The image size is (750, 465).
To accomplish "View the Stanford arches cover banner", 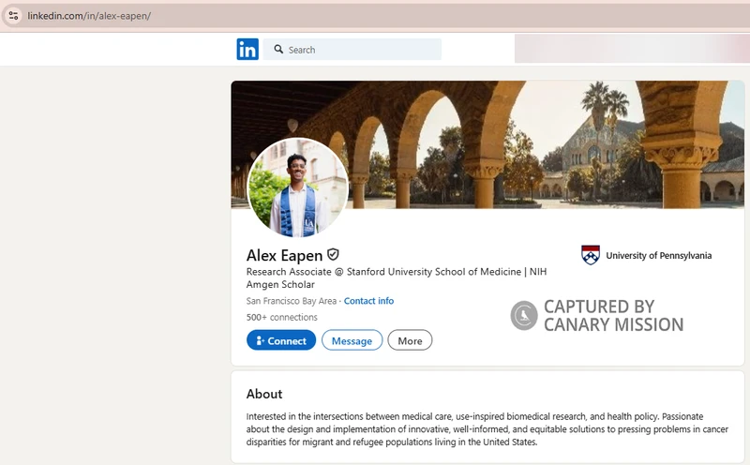I will pos(487,144).
